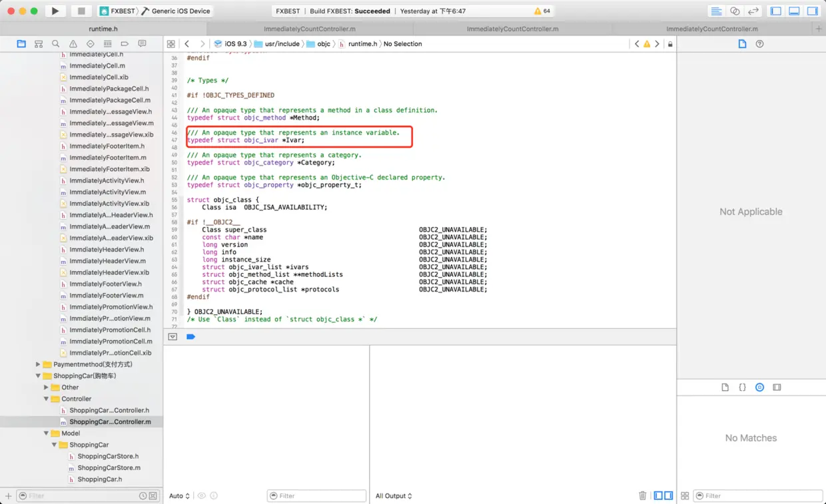
Task: Toggle recent files filter in navigator
Action: pyautogui.click(x=143, y=496)
